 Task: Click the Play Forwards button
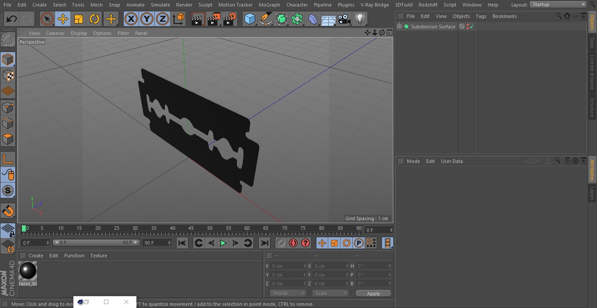pos(223,243)
